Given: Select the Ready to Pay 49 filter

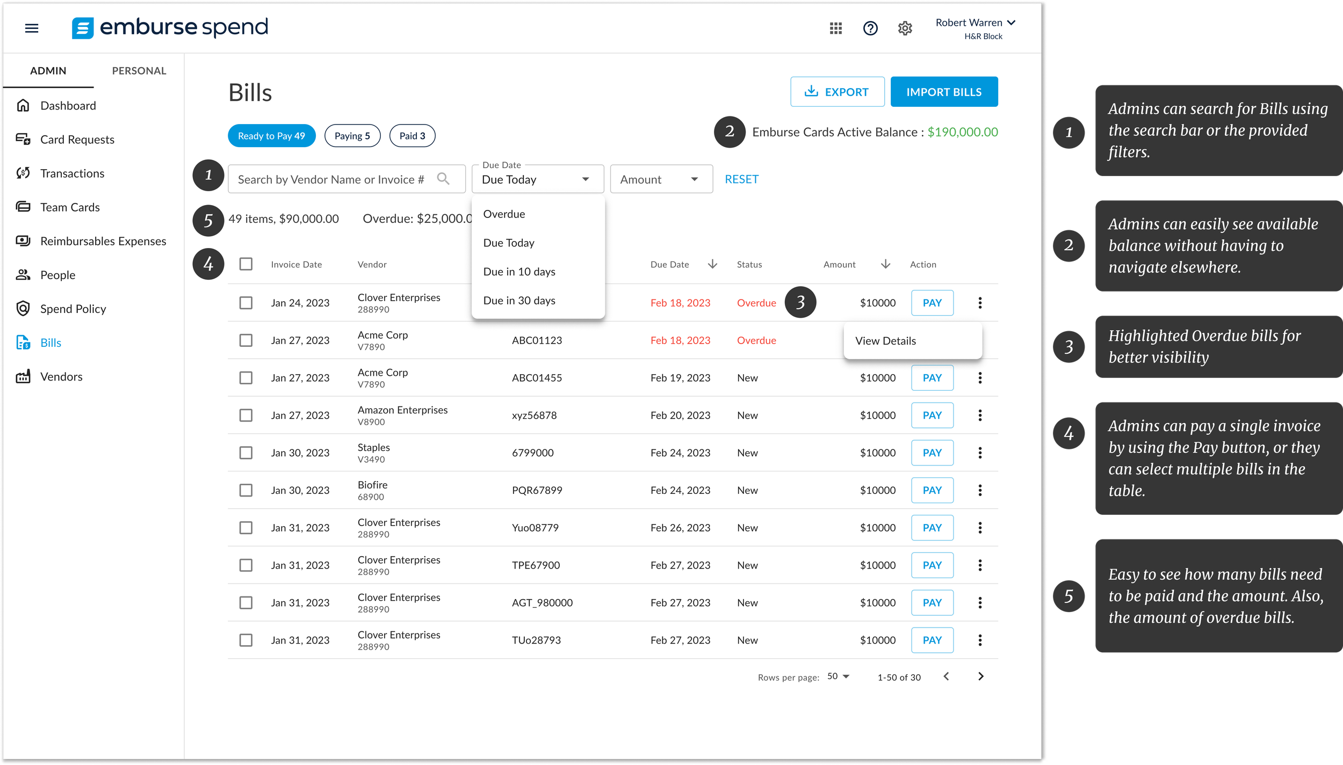Looking at the screenshot, I should pos(271,135).
